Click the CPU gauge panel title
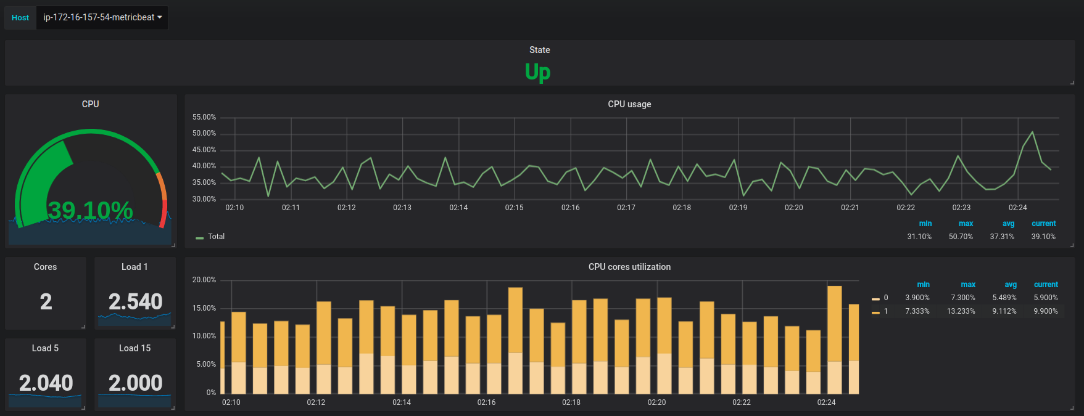 coord(90,104)
